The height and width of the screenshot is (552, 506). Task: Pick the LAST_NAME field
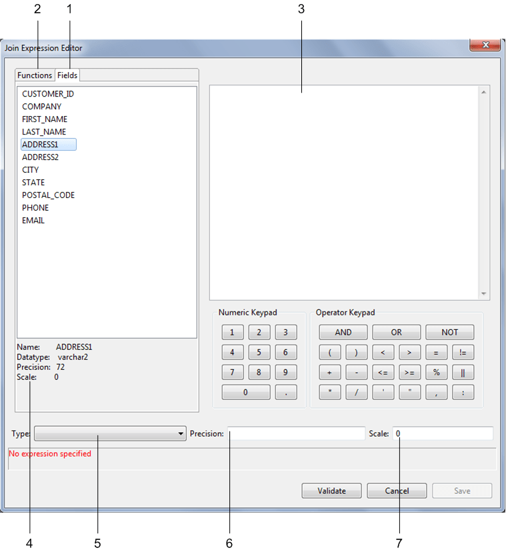(x=44, y=132)
